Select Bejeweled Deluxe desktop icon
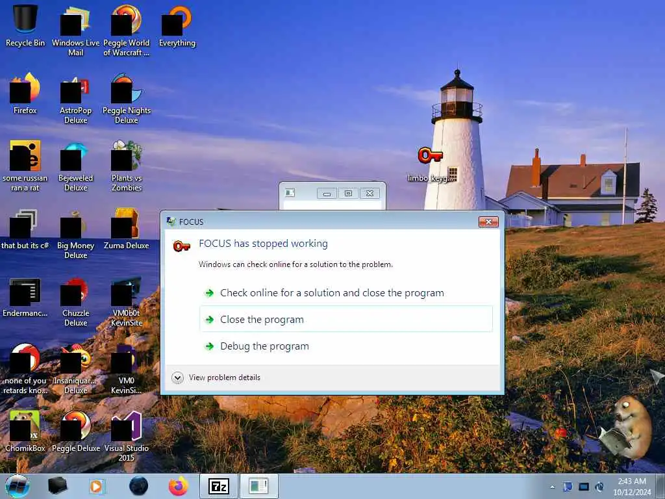Image resolution: width=665 pixels, height=499 pixels. pyautogui.click(x=75, y=166)
